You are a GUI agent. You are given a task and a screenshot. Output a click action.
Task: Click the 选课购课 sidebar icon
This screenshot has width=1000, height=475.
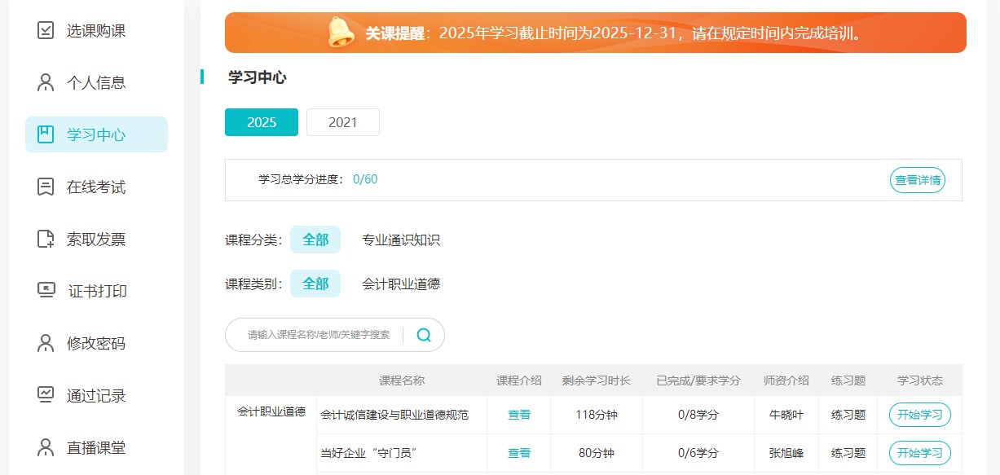click(x=45, y=30)
